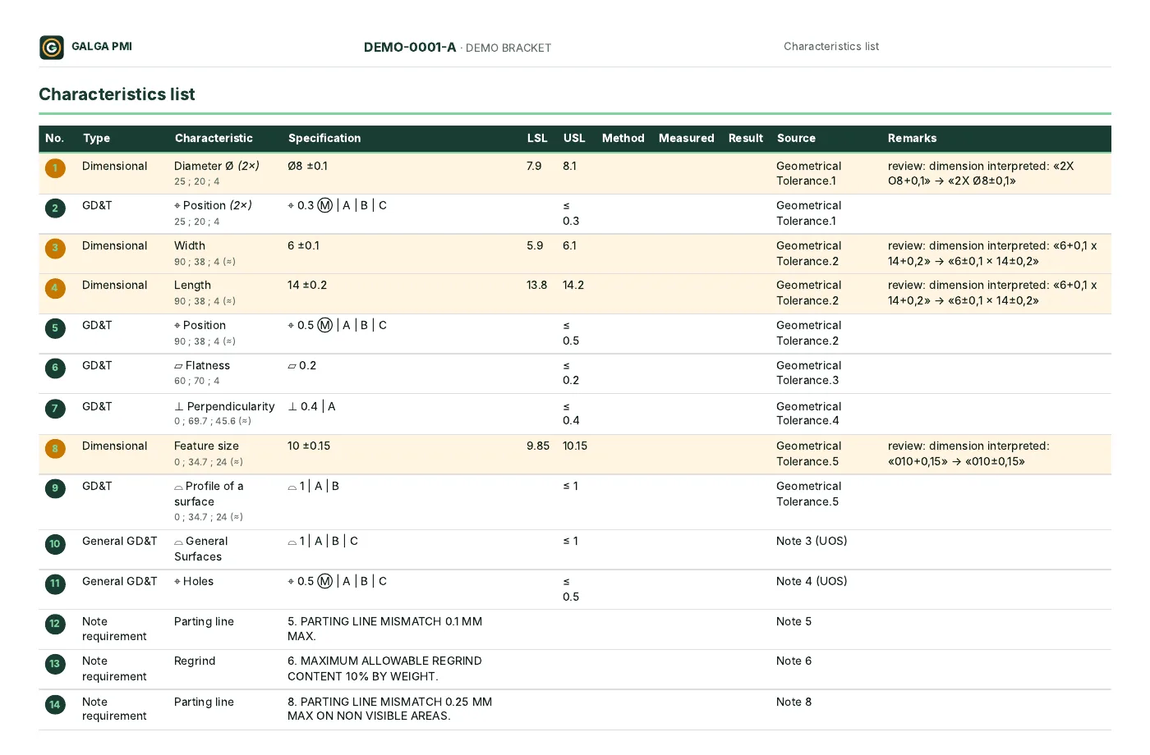This screenshot has width=1150, height=755.
Task: Click the orange number 4 badge
Action: pyautogui.click(x=55, y=288)
